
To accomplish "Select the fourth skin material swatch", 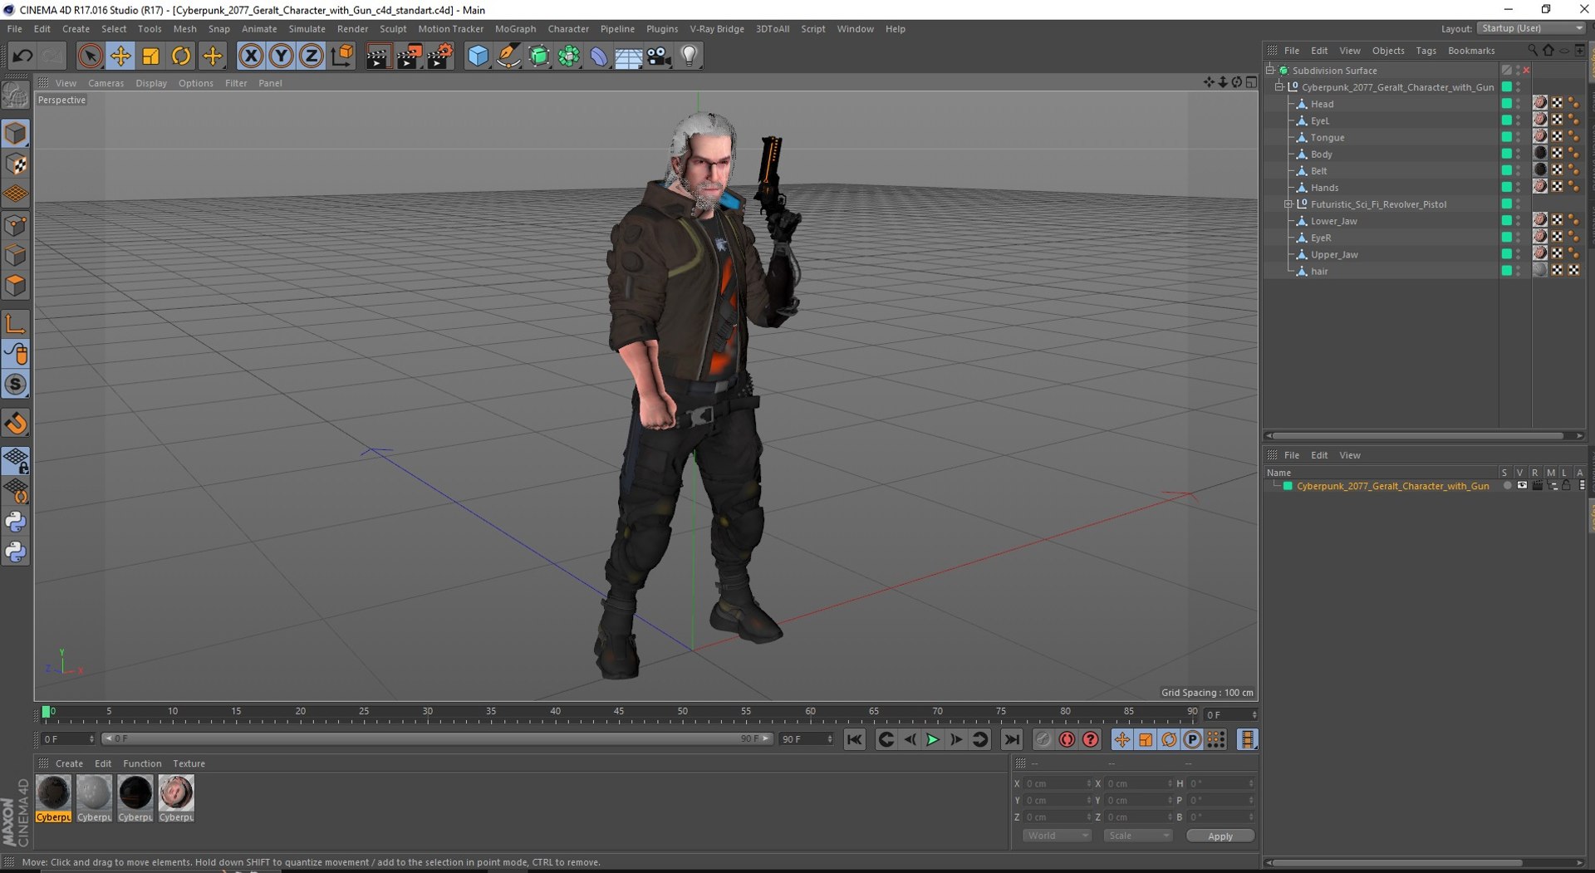I will click(176, 798).
